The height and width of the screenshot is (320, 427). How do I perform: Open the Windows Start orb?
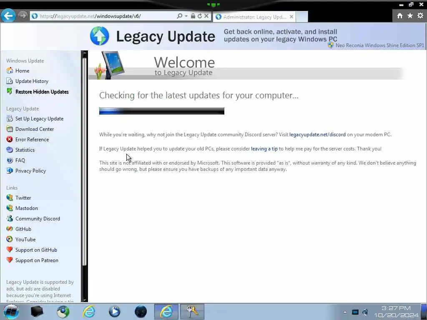(x=11, y=312)
